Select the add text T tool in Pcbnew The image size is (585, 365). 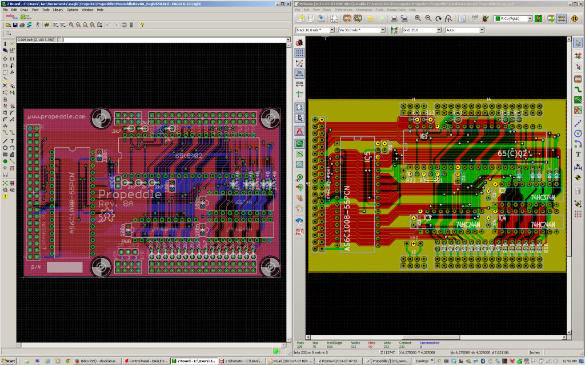[x=578, y=154]
